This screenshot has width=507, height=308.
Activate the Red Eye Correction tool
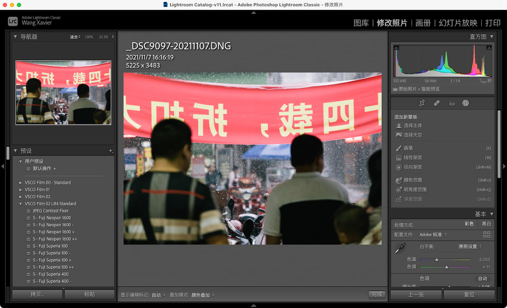click(x=451, y=103)
